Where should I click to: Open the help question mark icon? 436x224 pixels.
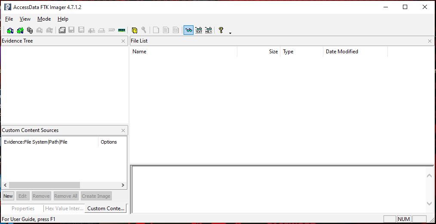coord(221,30)
